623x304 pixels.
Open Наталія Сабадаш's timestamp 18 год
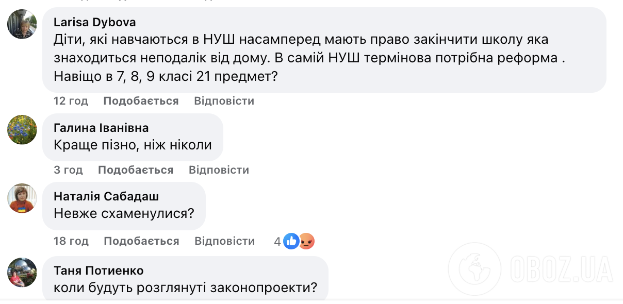pos(71,240)
